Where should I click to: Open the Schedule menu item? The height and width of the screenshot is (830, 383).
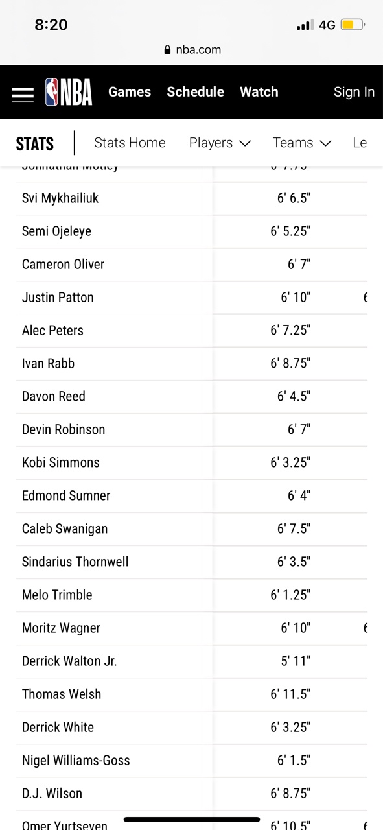(195, 92)
